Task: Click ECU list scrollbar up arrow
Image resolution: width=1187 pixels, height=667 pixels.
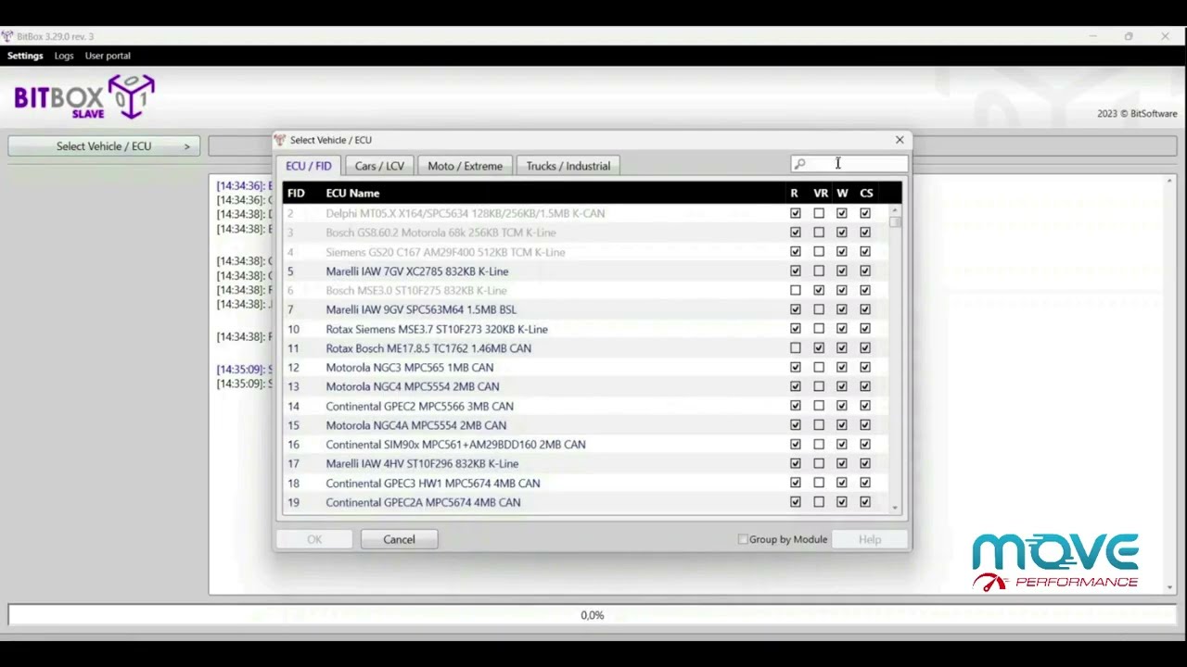Action: point(895,210)
